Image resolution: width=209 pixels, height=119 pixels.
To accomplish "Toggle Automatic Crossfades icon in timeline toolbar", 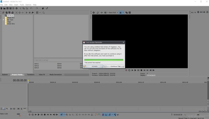I will pyautogui.click(x=106, y=115).
